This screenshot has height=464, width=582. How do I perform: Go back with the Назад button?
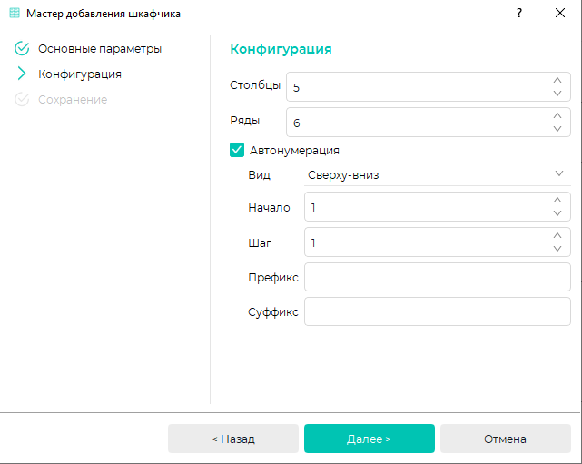click(233, 439)
